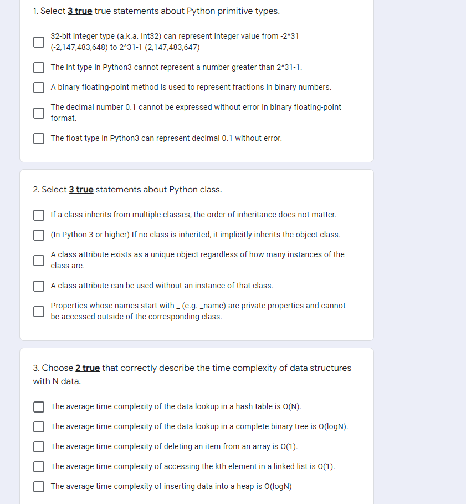Image resolution: width=466 pixels, height=504 pixels.
Task: Check the 32-bit integer range statement
Action: [x=38, y=42]
